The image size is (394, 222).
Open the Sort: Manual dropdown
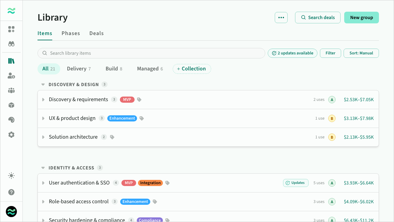tap(361, 53)
